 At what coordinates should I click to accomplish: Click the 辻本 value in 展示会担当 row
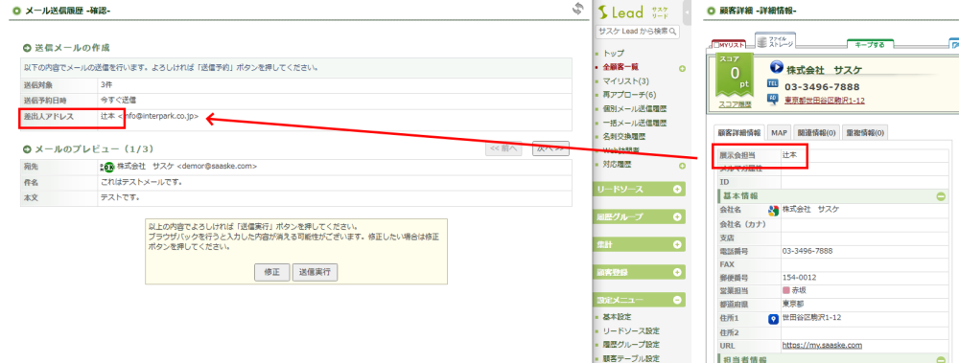click(x=789, y=155)
